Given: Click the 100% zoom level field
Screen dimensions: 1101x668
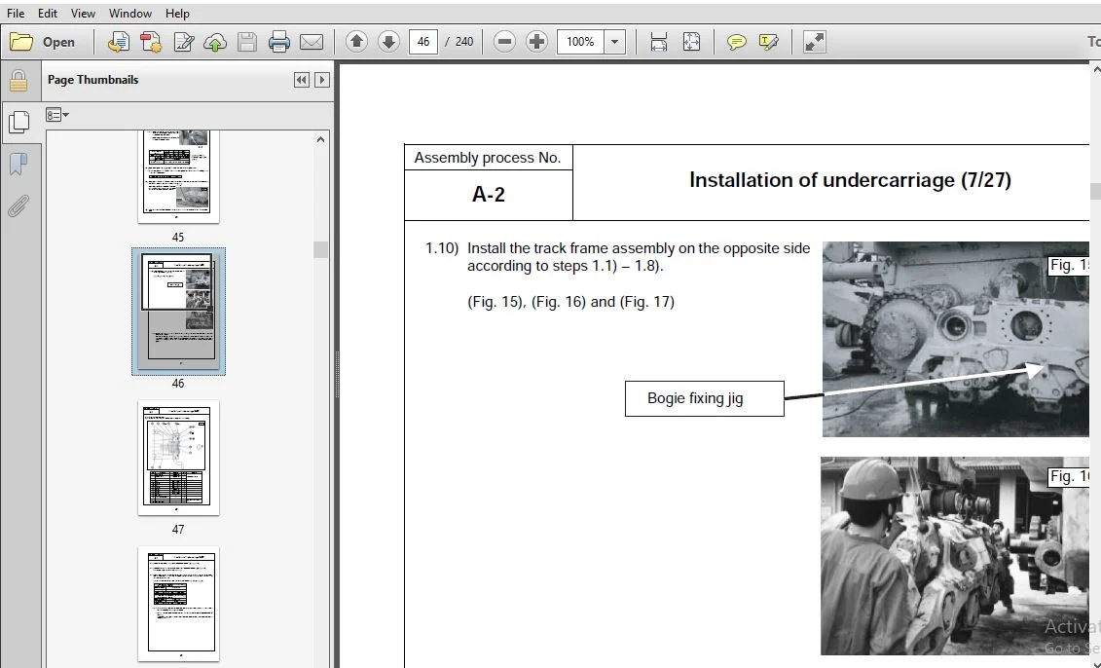Looking at the screenshot, I should (581, 42).
